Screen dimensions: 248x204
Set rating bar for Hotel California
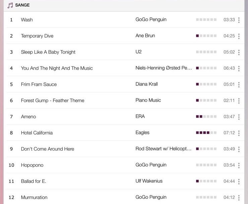click(x=206, y=133)
